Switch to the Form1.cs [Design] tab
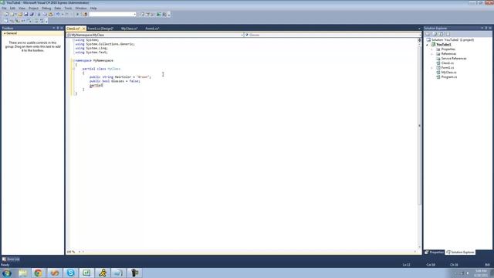The image size is (494, 278). tap(100, 29)
